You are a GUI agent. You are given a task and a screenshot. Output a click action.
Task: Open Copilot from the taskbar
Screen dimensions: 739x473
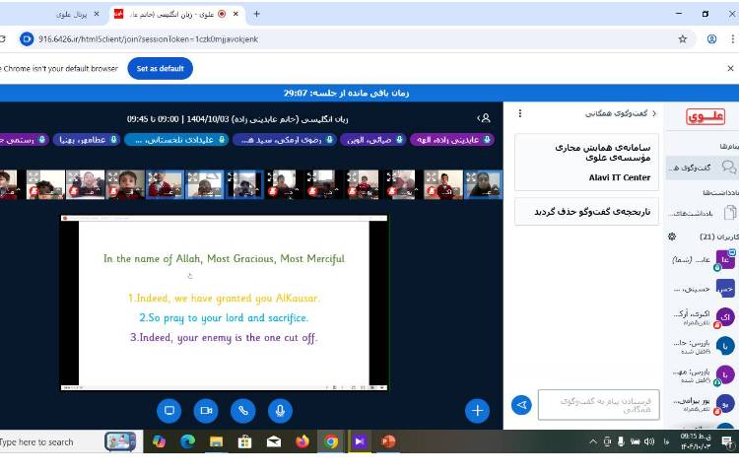(159, 441)
